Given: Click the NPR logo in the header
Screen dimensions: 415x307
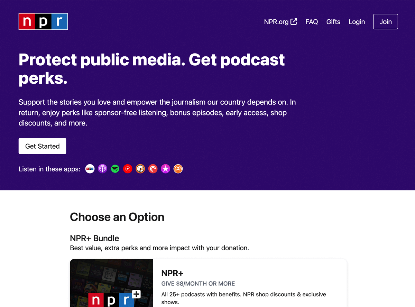Looking at the screenshot, I should point(43,21).
